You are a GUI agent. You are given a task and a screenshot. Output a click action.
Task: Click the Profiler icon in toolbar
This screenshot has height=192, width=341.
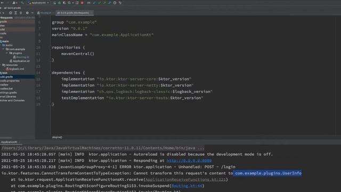(x=69, y=3)
